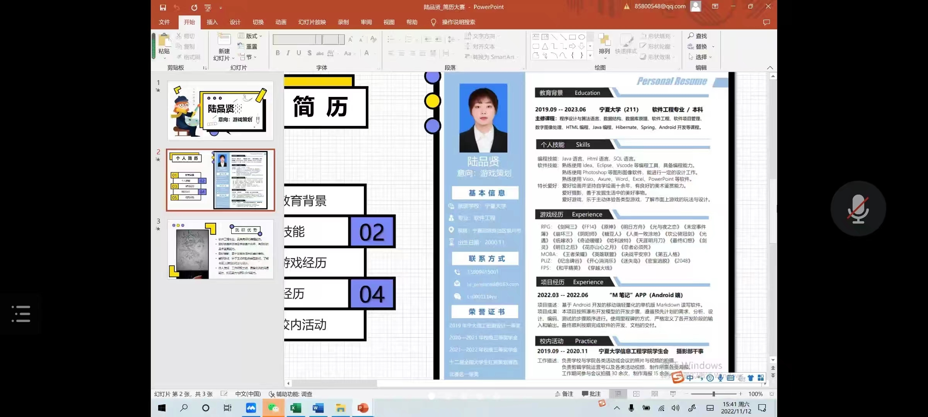This screenshot has width=928, height=417.
Task: Open the Insert (插入) tab
Action: pyautogui.click(x=212, y=22)
